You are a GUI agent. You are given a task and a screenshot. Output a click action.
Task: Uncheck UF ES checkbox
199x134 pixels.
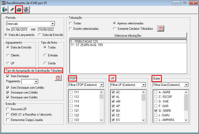coord(113,120)
